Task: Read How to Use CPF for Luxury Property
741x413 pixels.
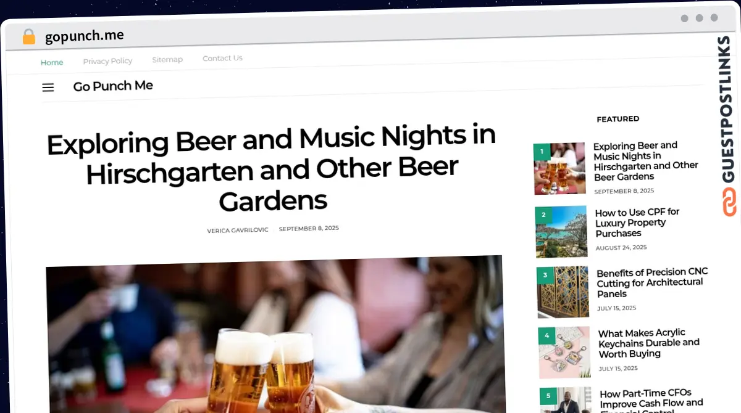Action: 637,223
